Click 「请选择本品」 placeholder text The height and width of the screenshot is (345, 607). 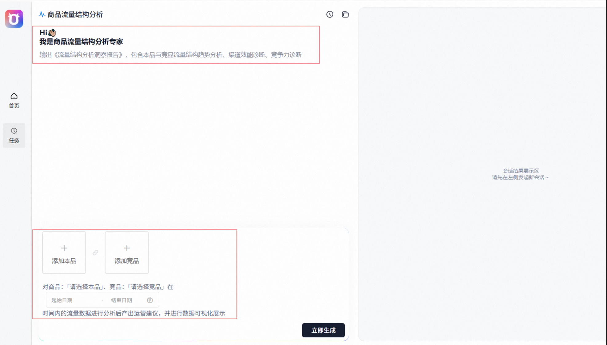85,287
